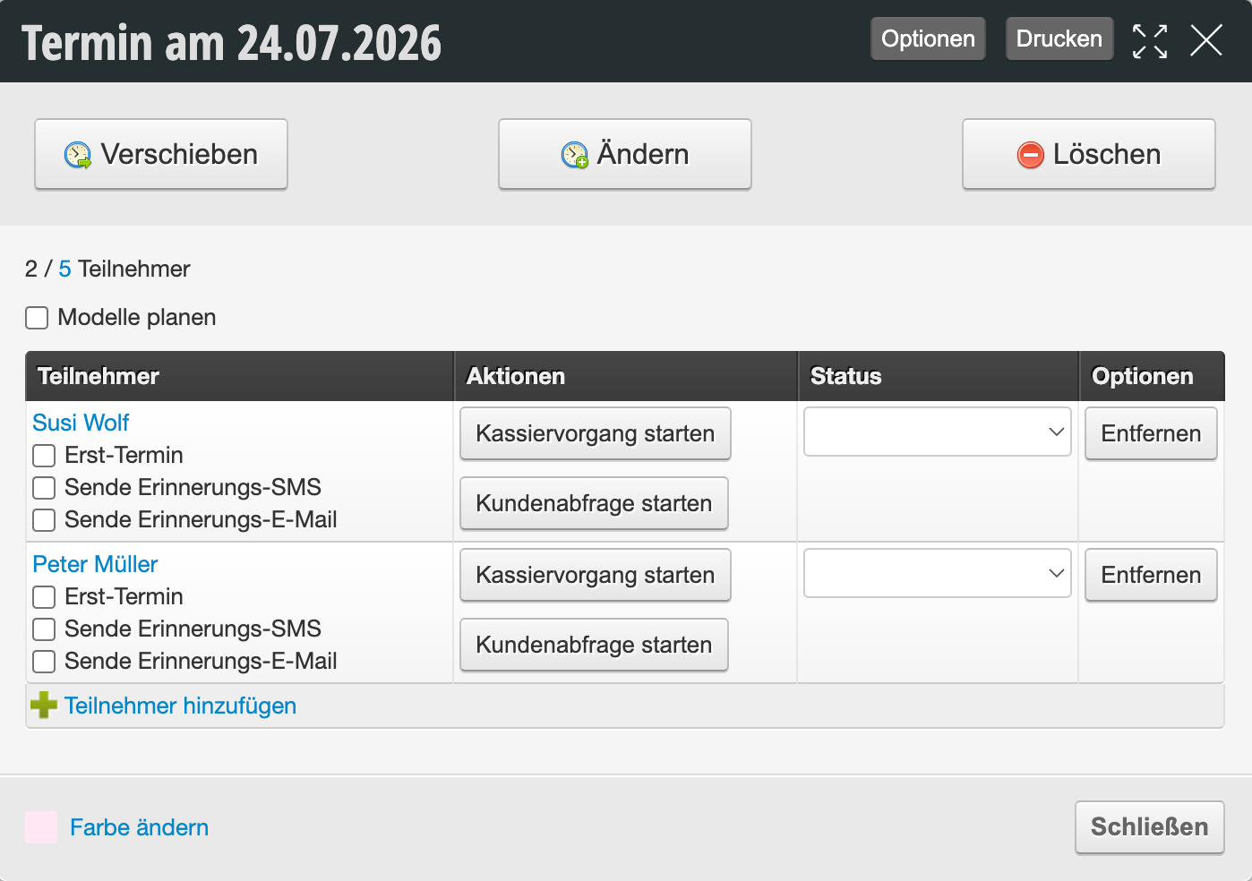Tick Erst-Termin for Peter Müller
1252x881 pixels.
[x=44, y=597]
